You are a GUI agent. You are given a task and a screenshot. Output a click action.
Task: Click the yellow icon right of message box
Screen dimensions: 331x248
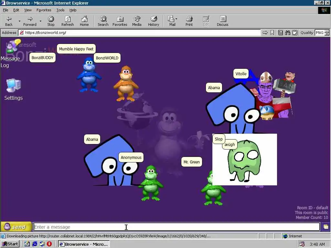[x=326, y=227]
